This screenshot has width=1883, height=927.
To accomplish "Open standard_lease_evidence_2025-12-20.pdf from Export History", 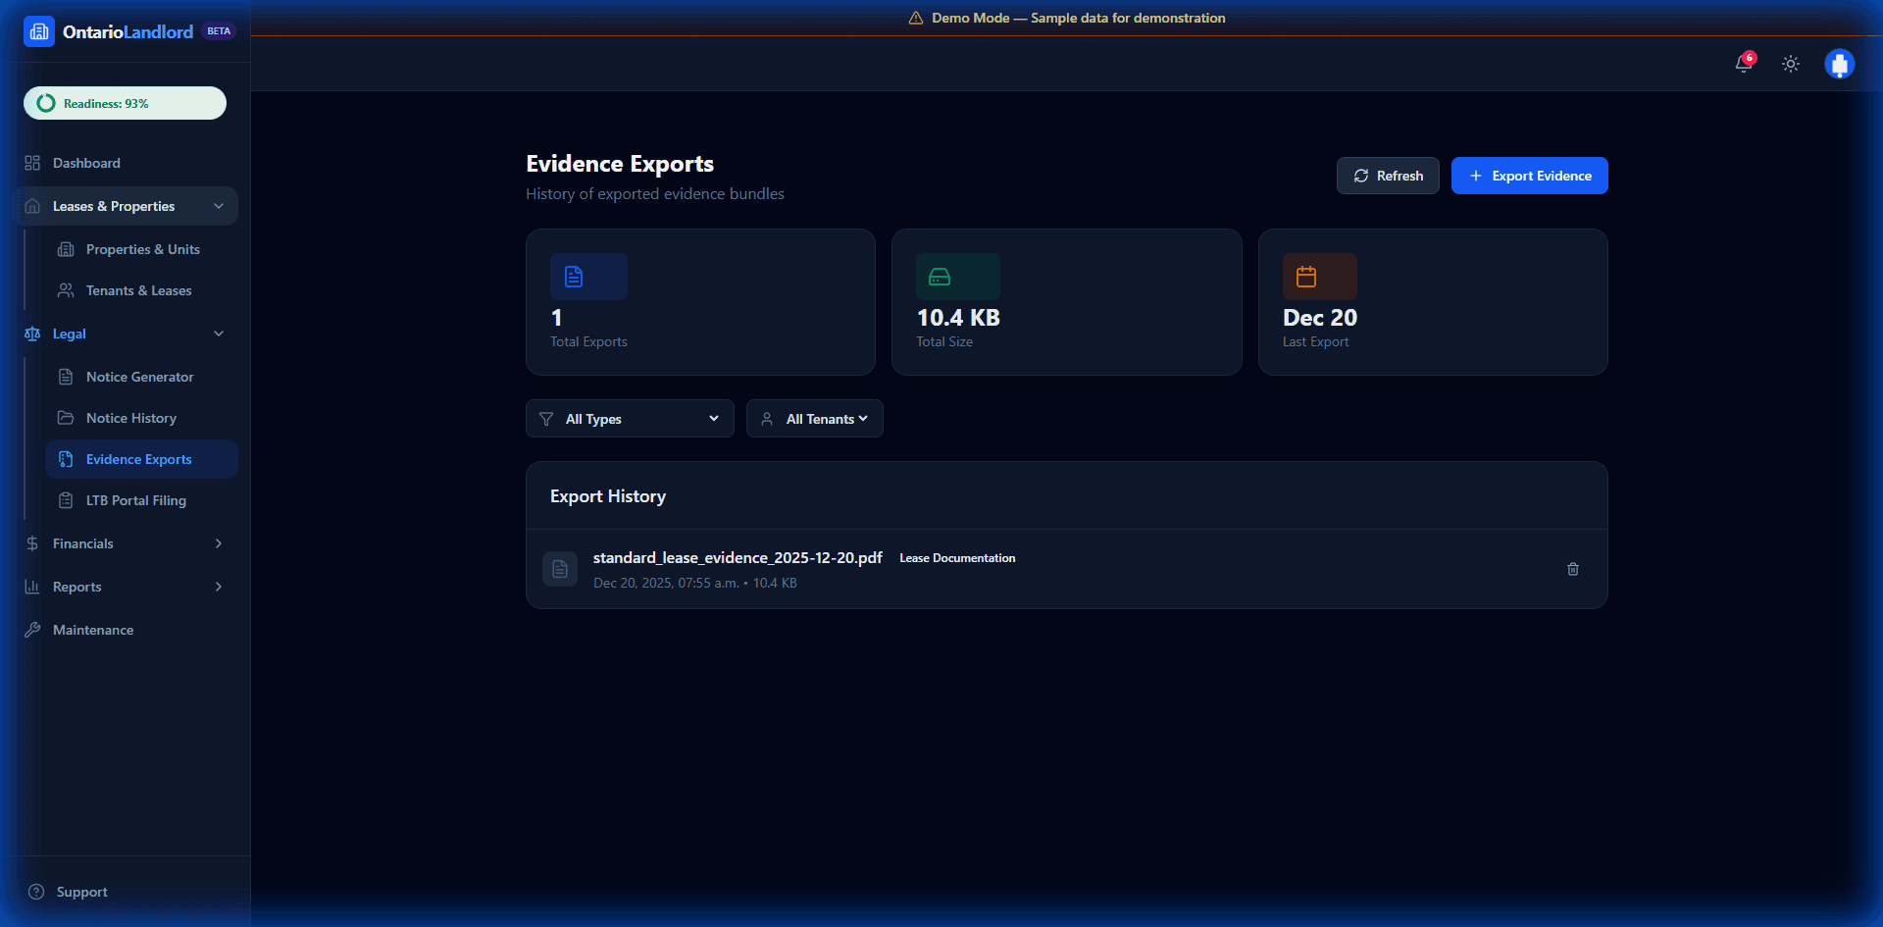I will (737, 557).
